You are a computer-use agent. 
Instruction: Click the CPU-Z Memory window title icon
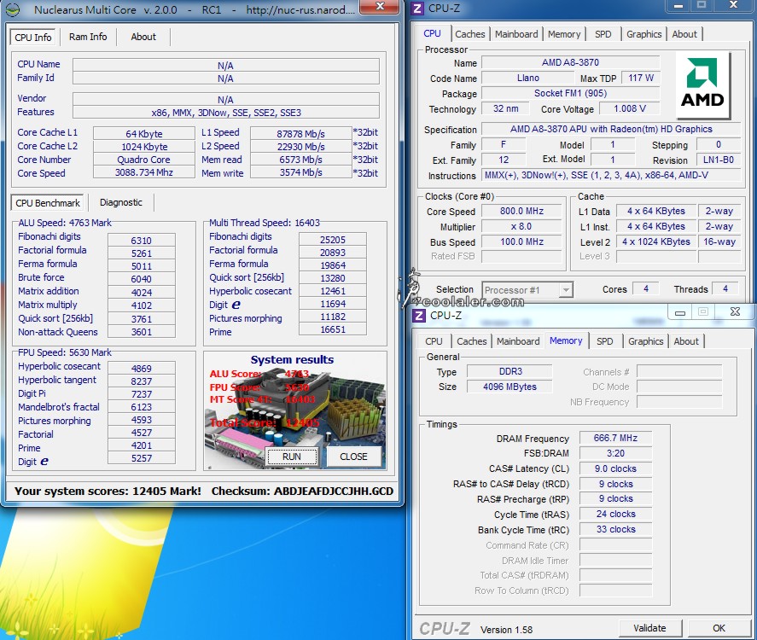click(419, 316)
